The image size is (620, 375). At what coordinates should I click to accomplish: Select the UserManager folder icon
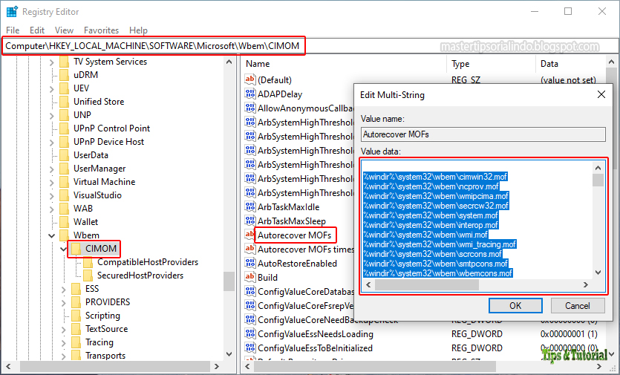pyautogui.click(x=64, y=169)
